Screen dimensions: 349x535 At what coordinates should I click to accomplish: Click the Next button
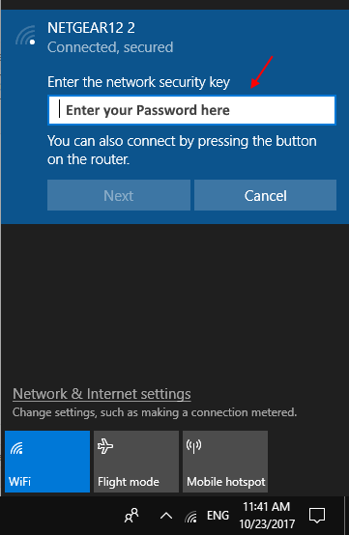[x=119, y=195]
